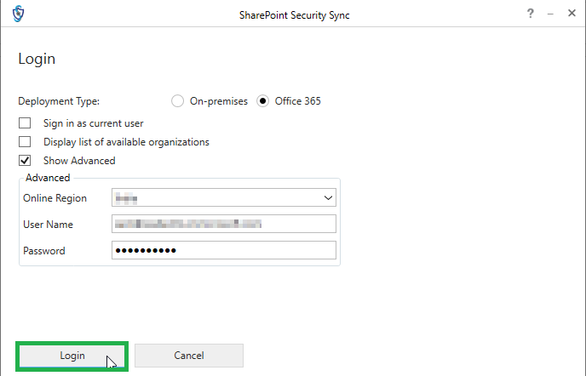Image resolution: width=586 pixels, height=376 pixels.
Task: Click the User Name label
Action: [x=48, y=225]
